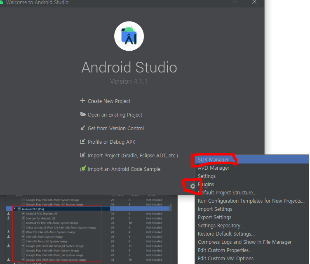Collapse the Android 9.0 (Pie) group
Image resolution: width=310 pixels, height=264 pixels.
tap(14, 208)
